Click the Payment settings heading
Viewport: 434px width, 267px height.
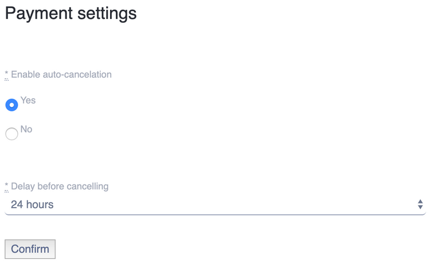click(x=71, y=13)
